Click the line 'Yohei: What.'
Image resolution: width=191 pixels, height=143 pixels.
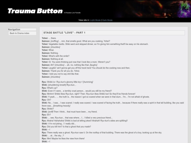pyautogui.click(x=48, y=50)
